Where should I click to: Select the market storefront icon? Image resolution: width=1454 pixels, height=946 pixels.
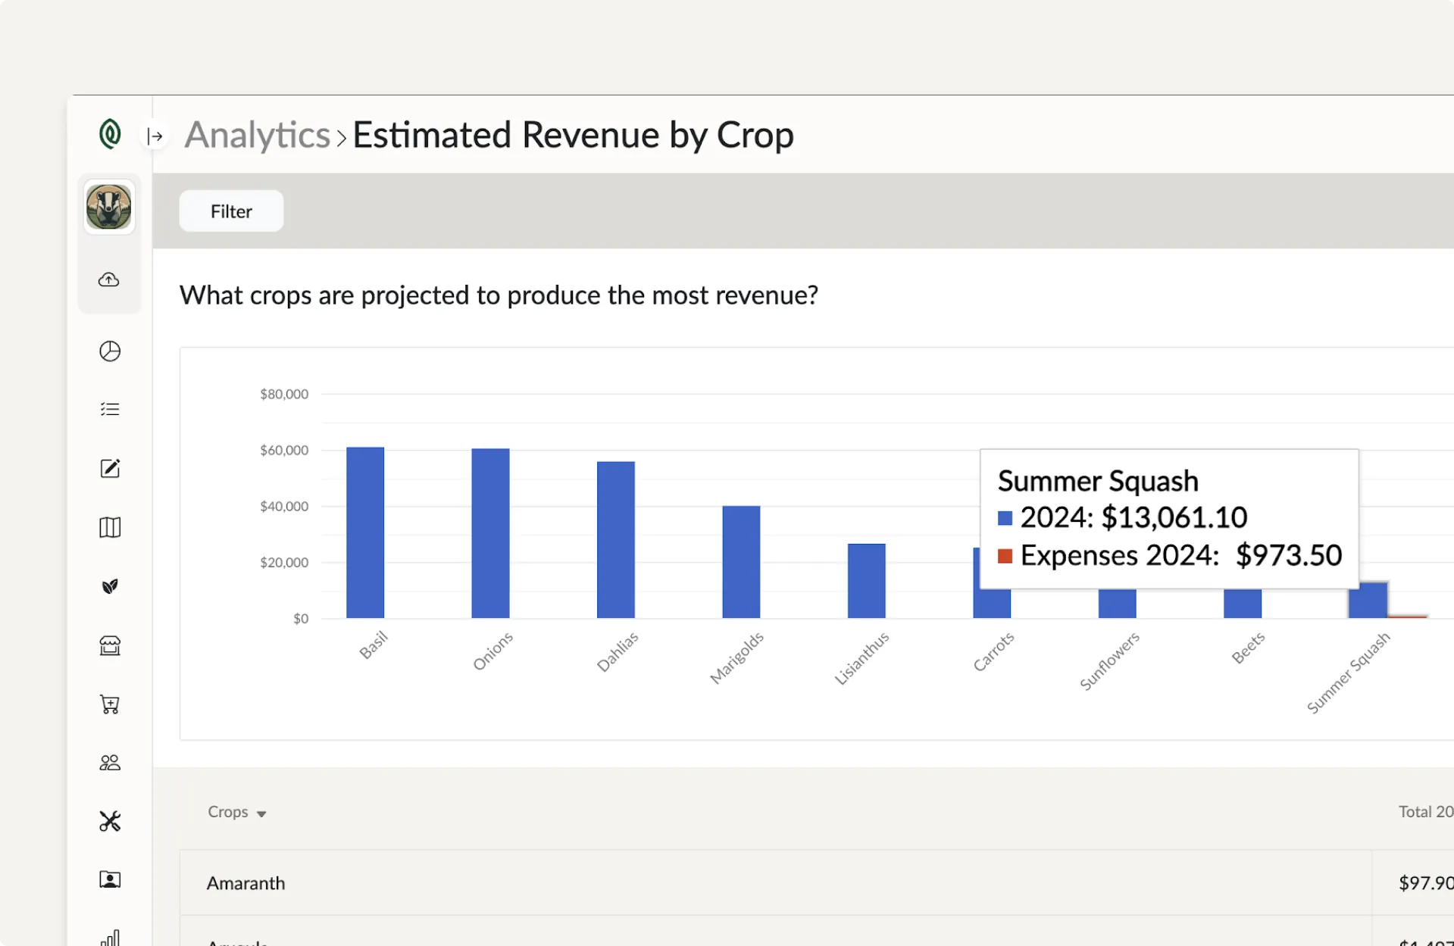tap(109, 645)
